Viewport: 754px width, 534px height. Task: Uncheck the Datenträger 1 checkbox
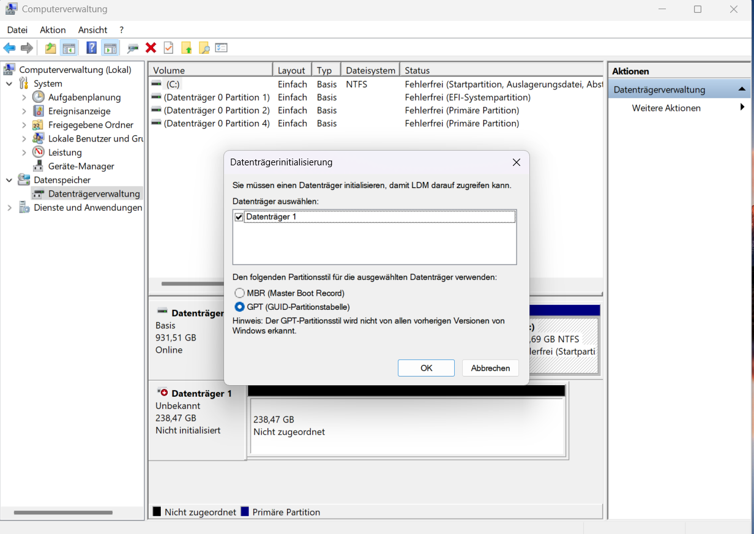[239, 216]
